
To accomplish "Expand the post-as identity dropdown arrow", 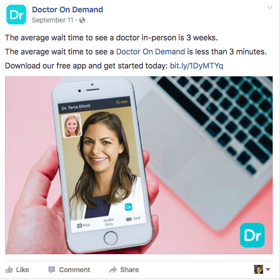I will (x=268, y=269).
